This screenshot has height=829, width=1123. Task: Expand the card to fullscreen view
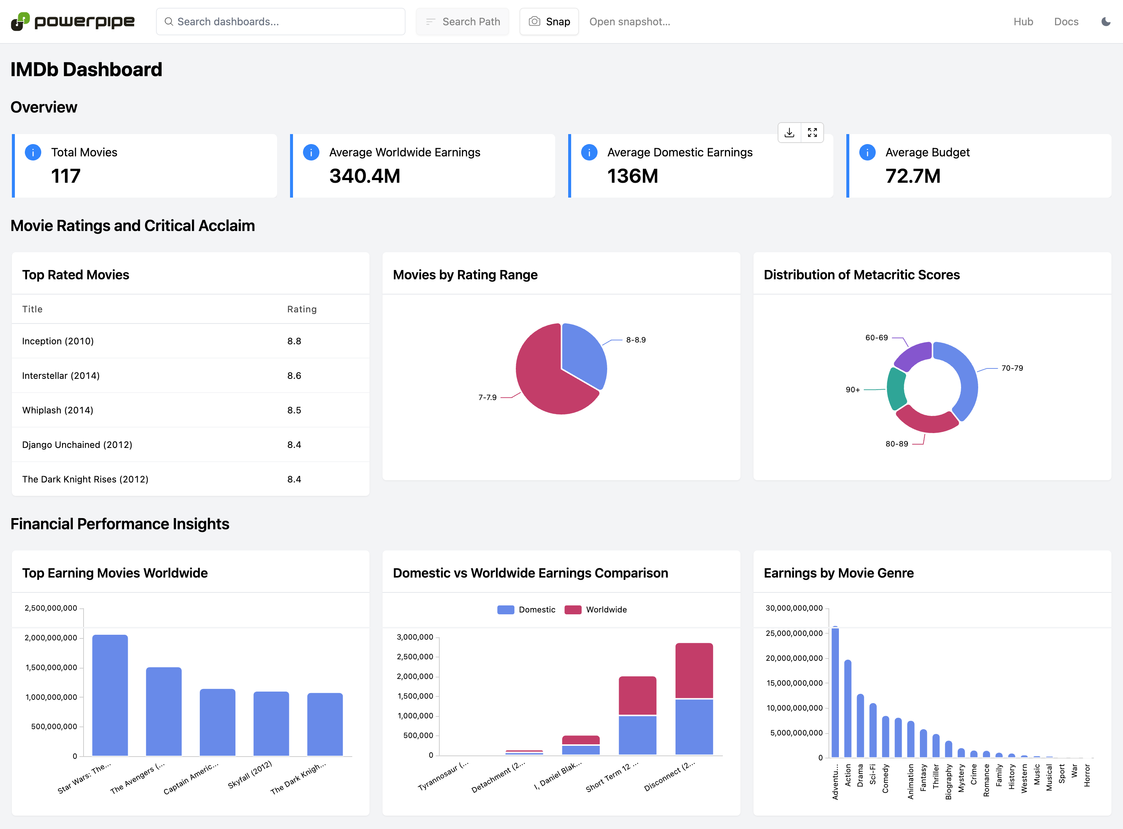(x=813, y=133)
